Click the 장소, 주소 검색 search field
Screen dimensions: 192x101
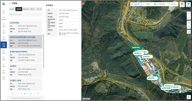pos(25,15)
